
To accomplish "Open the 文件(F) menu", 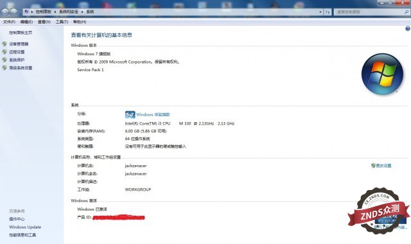I will click(x=9, y=22).
